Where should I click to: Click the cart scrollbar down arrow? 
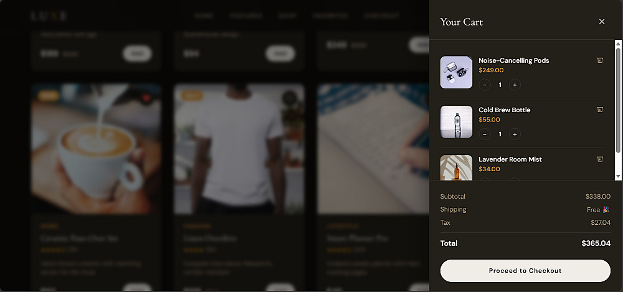pos(618,176)
